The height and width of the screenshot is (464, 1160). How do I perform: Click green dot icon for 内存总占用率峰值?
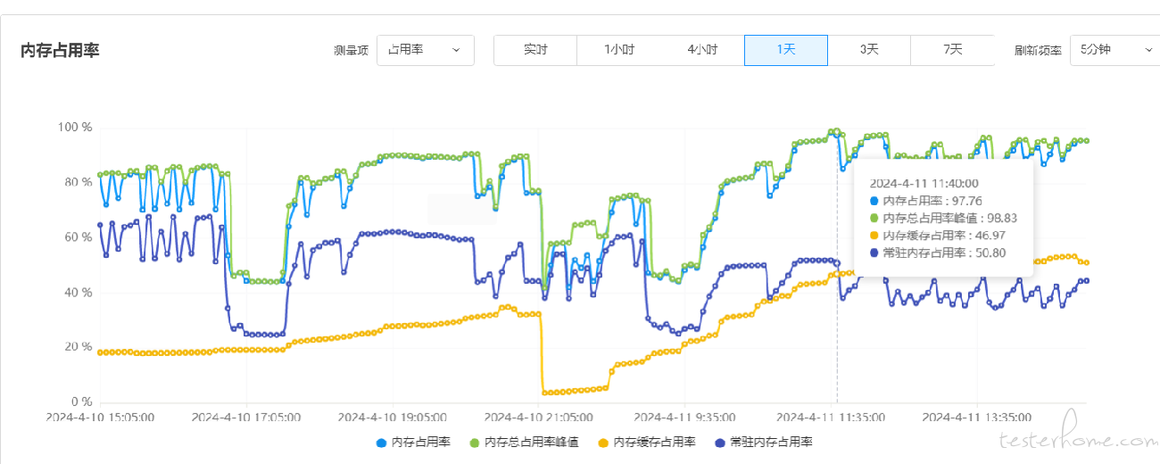[x=475, y=443]
